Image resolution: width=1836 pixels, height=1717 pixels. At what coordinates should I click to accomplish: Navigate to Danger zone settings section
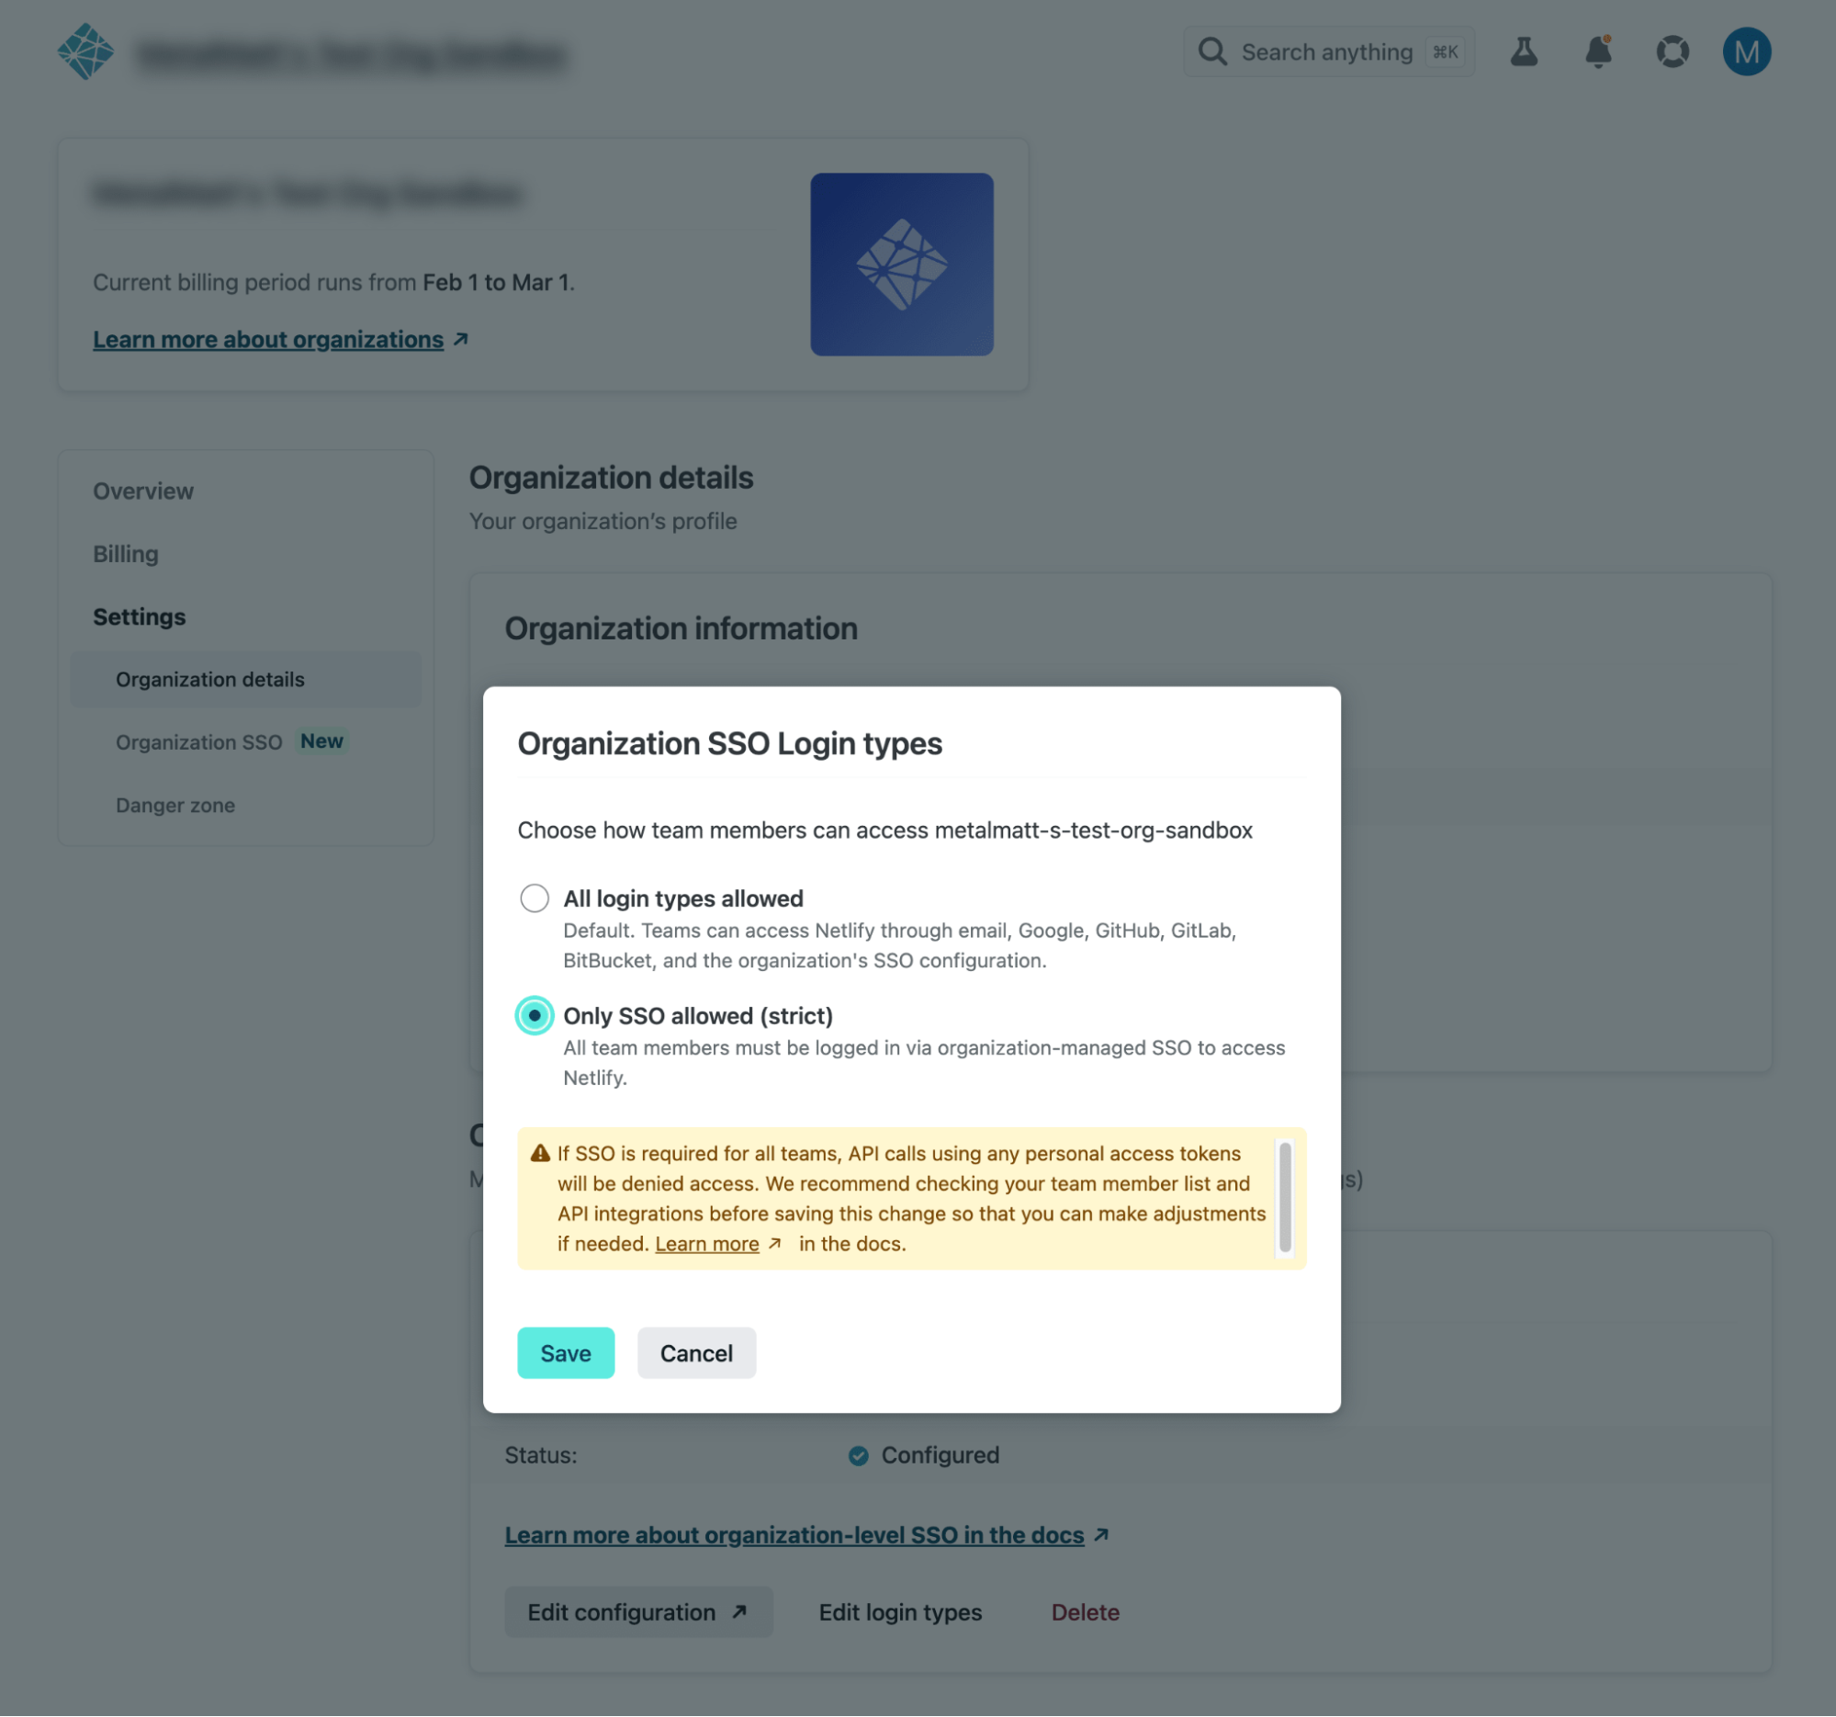[175, 802]
